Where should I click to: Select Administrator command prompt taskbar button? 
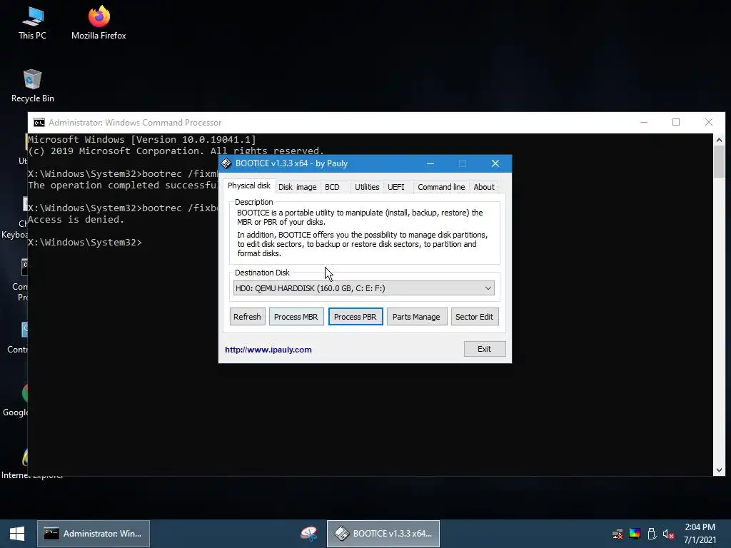(x=94, y=534)
